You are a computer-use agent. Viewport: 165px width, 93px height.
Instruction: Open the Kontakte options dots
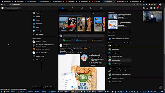coord(130,43)
